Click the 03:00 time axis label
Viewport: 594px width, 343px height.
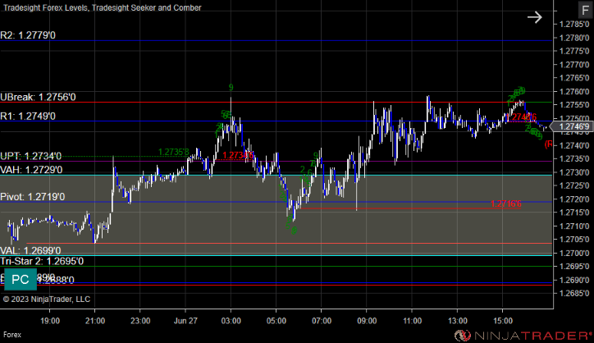[231, 321]
